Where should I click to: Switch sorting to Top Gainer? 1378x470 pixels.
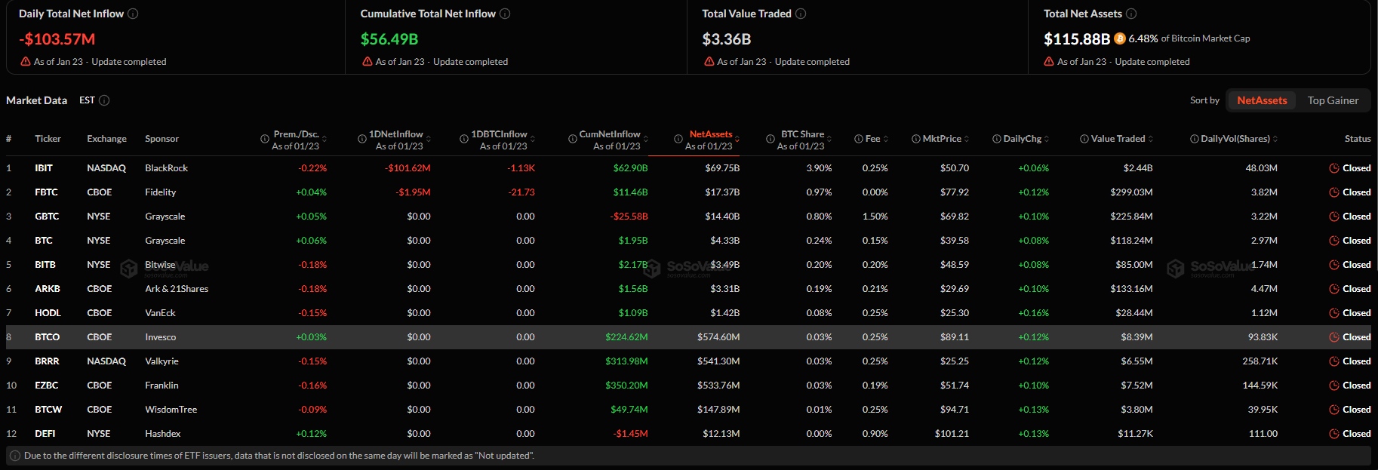[1333, 100]
